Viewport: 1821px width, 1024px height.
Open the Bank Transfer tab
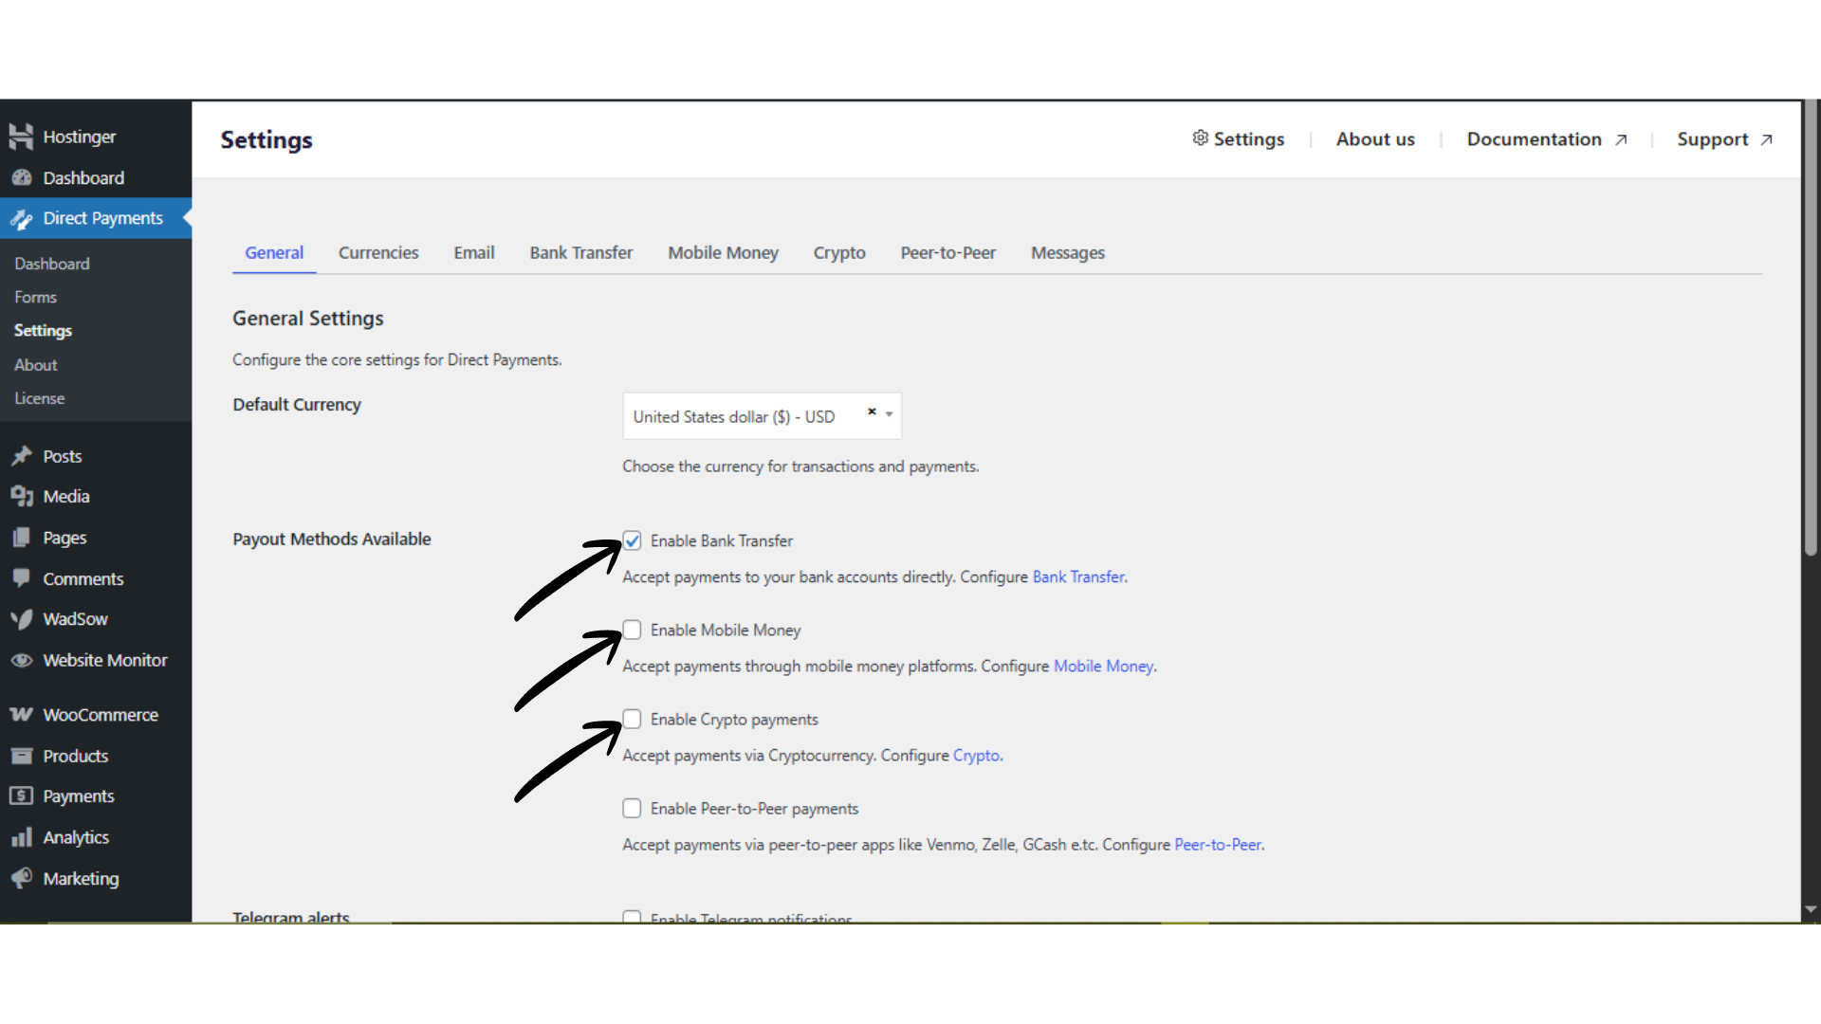click(580, 253)
